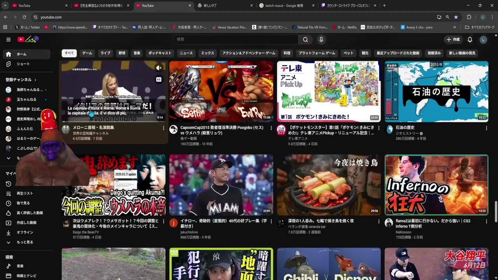498x280 pixels.
Task: Expand 登録チャンネル section chevron
Action: [35, 80]
